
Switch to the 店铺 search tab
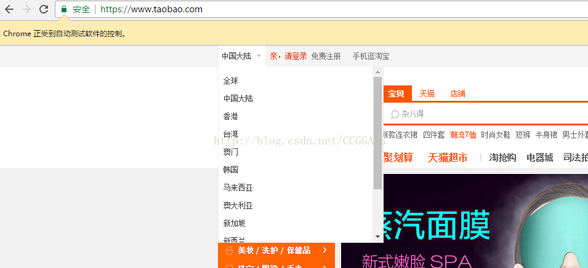coord(457,93)
